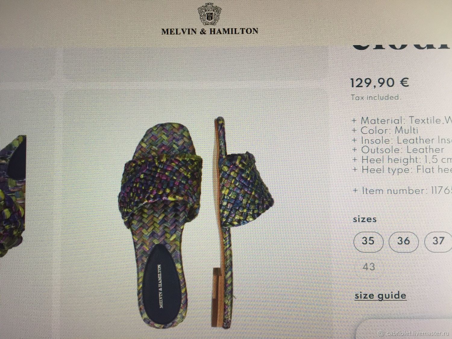Select the greyed-out size 43
The width and height of the screenshot is (452, 339).
369,267
